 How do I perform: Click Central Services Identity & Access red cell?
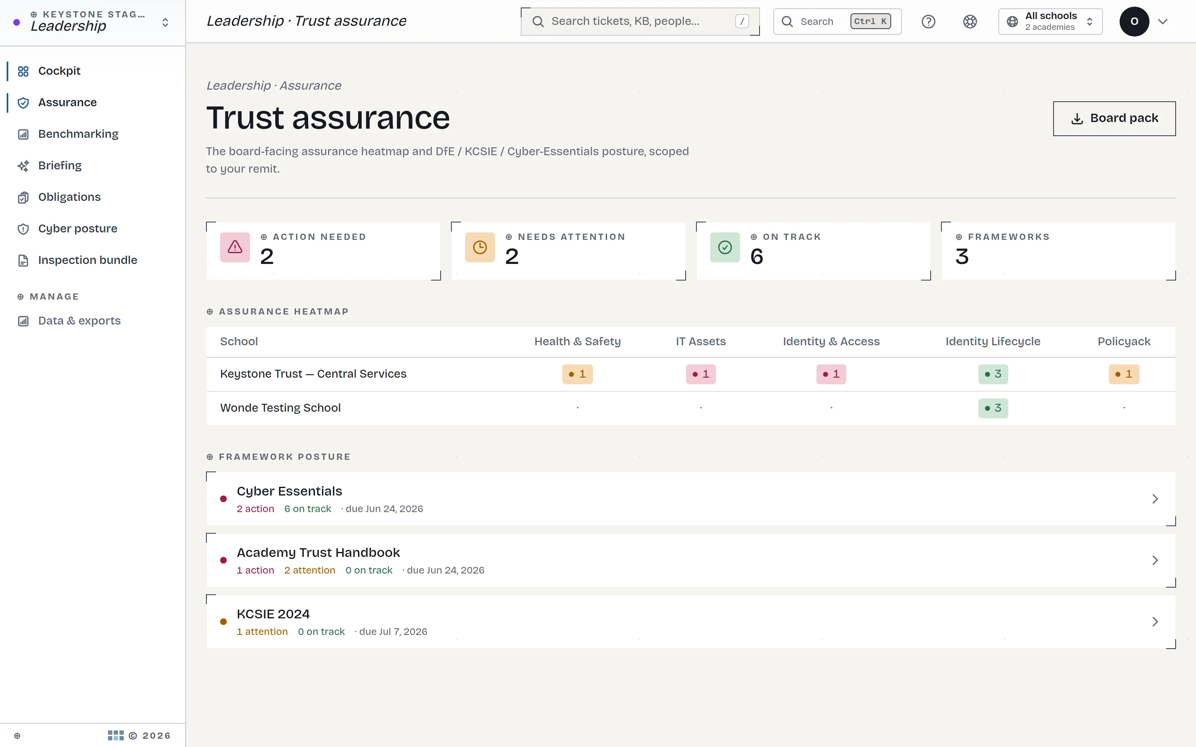831,374
